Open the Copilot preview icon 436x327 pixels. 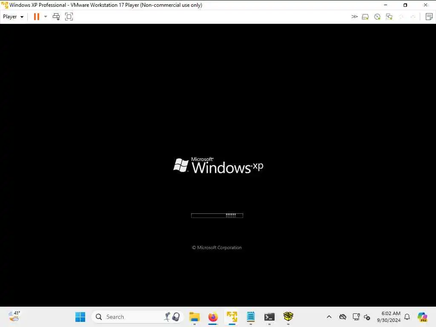coord(422,317)
